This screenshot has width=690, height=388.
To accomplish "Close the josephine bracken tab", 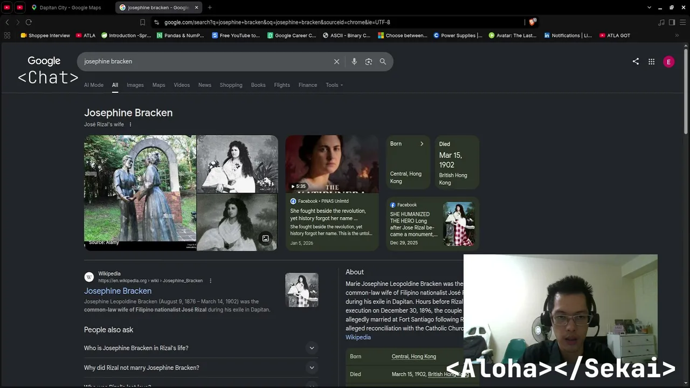I will pos(196,8).
